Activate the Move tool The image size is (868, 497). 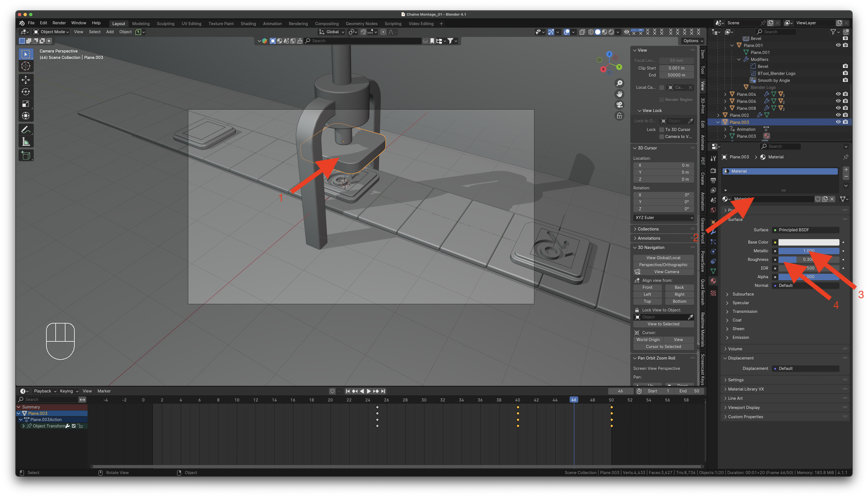[x=26, y=80]
